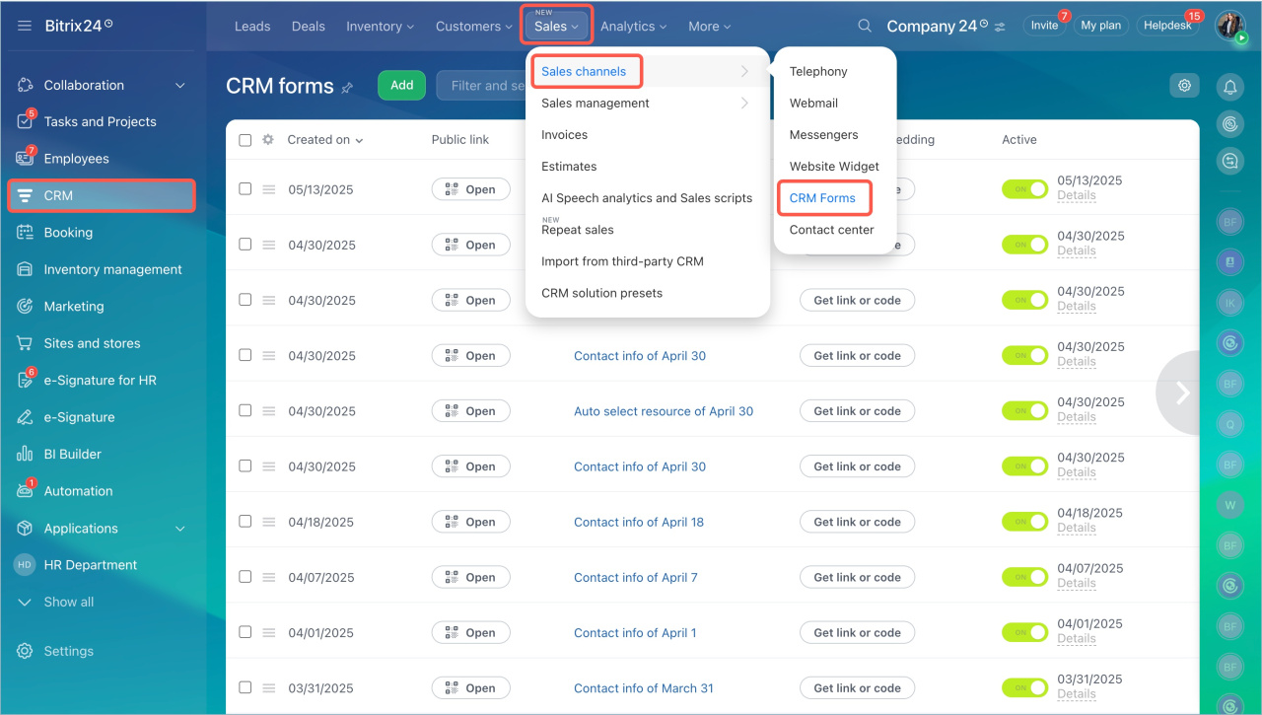This screenshot has width=1262, height=715.
Task: Open the Analytics dropdown menu
Action: [633, 27]
